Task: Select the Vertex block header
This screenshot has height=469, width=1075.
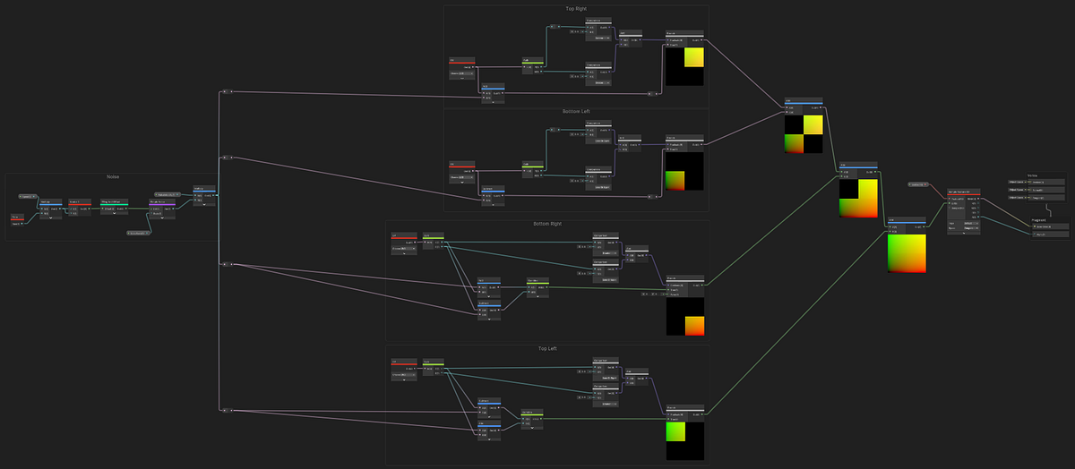Action: coord(1033,175)
